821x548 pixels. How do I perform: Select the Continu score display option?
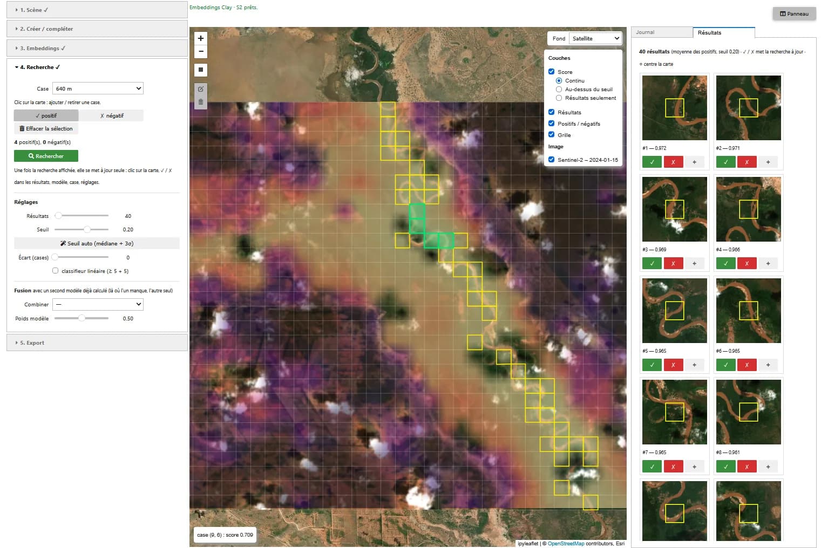coord(559,80)
